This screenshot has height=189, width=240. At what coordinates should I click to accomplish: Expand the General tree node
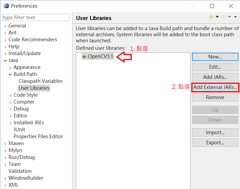pyautogui.click(x=5, y=26)
